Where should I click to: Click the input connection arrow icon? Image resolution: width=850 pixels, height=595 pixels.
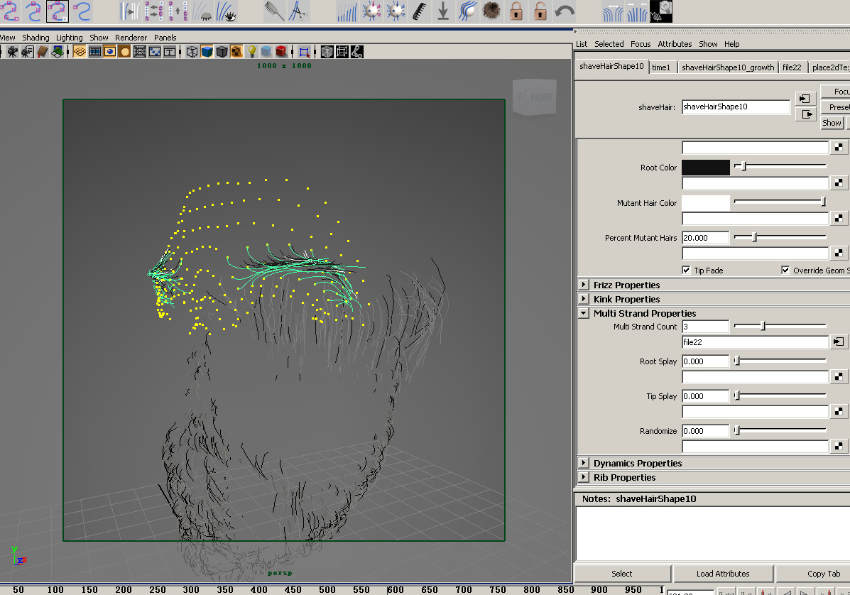[x=805, y=99]
